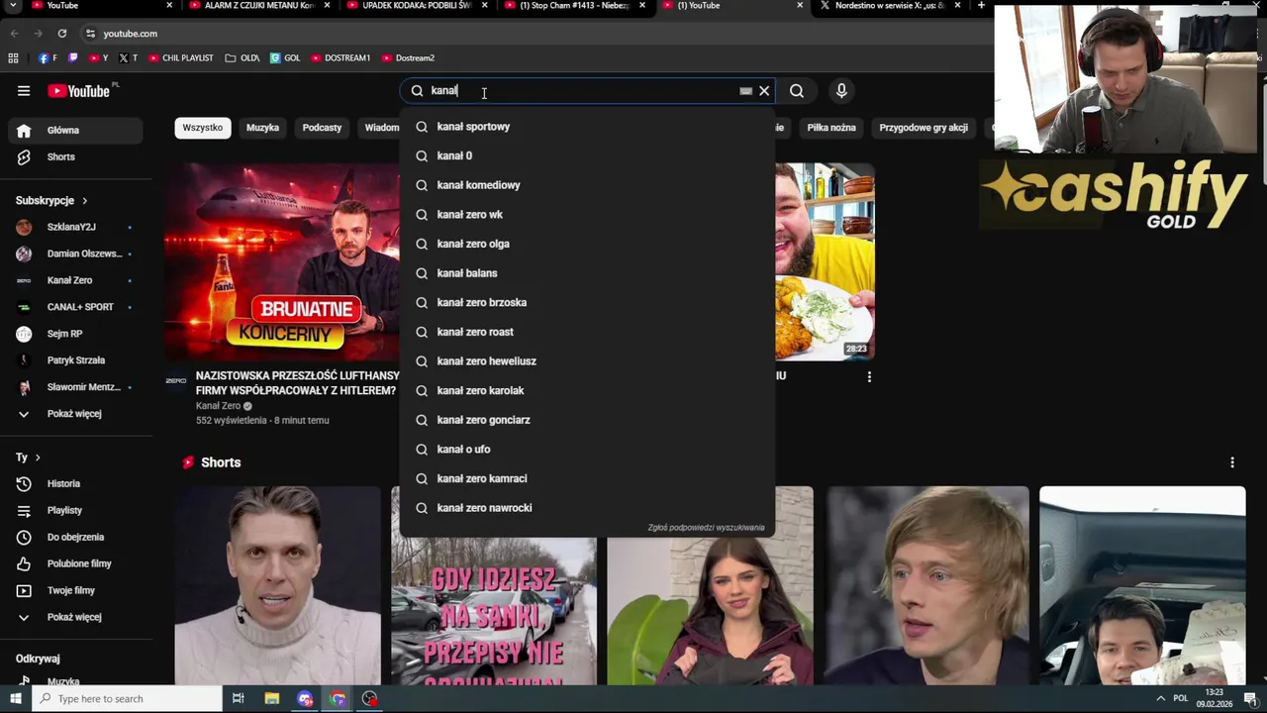Image resolution: width=1267 pixels, height=713 pixels.
Task: Open Główna in the sidebar
Action: (x=75, y=131)
